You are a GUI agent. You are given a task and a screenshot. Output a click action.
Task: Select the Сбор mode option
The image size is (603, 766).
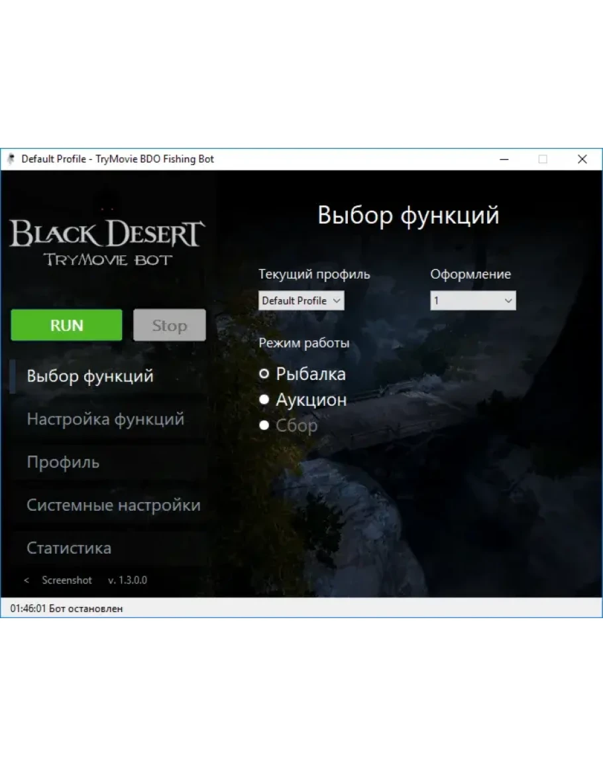point(264,425)
